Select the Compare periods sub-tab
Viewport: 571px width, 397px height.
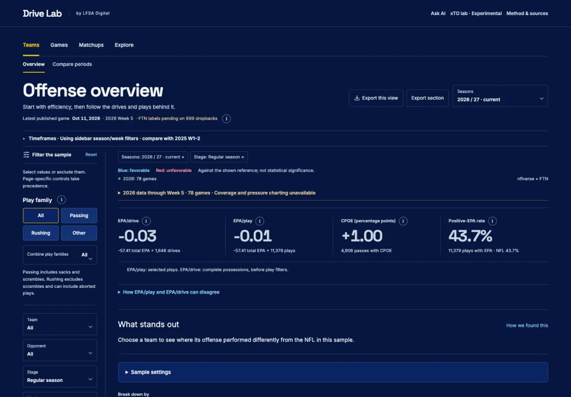point(72,64)
